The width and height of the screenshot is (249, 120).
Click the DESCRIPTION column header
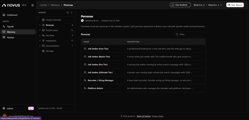tap(133, 42)
